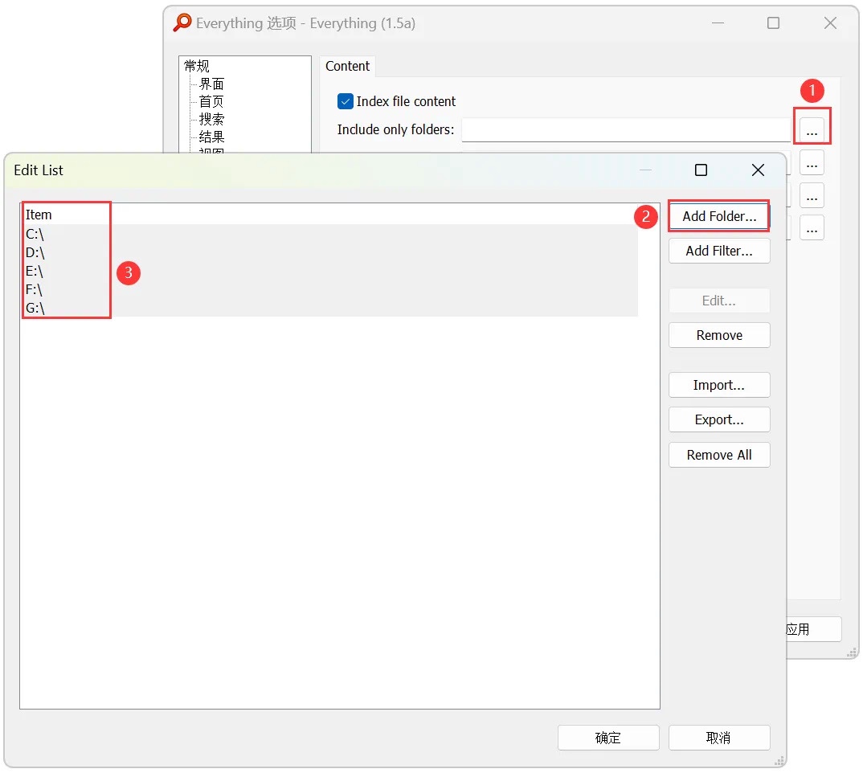
Task: Maximize the Edit List dialog
Action: coord(701,170)
